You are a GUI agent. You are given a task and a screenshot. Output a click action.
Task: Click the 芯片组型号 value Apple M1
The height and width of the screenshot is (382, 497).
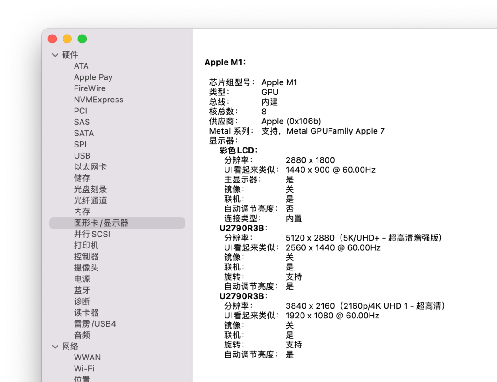279,82
